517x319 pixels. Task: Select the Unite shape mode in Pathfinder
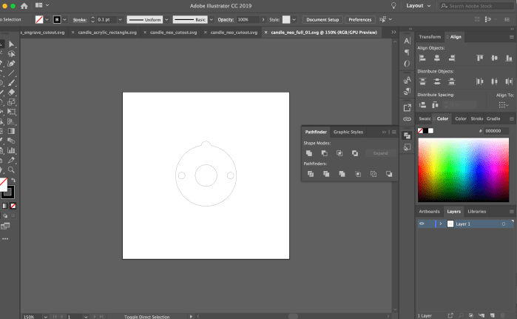coord(310,152)
